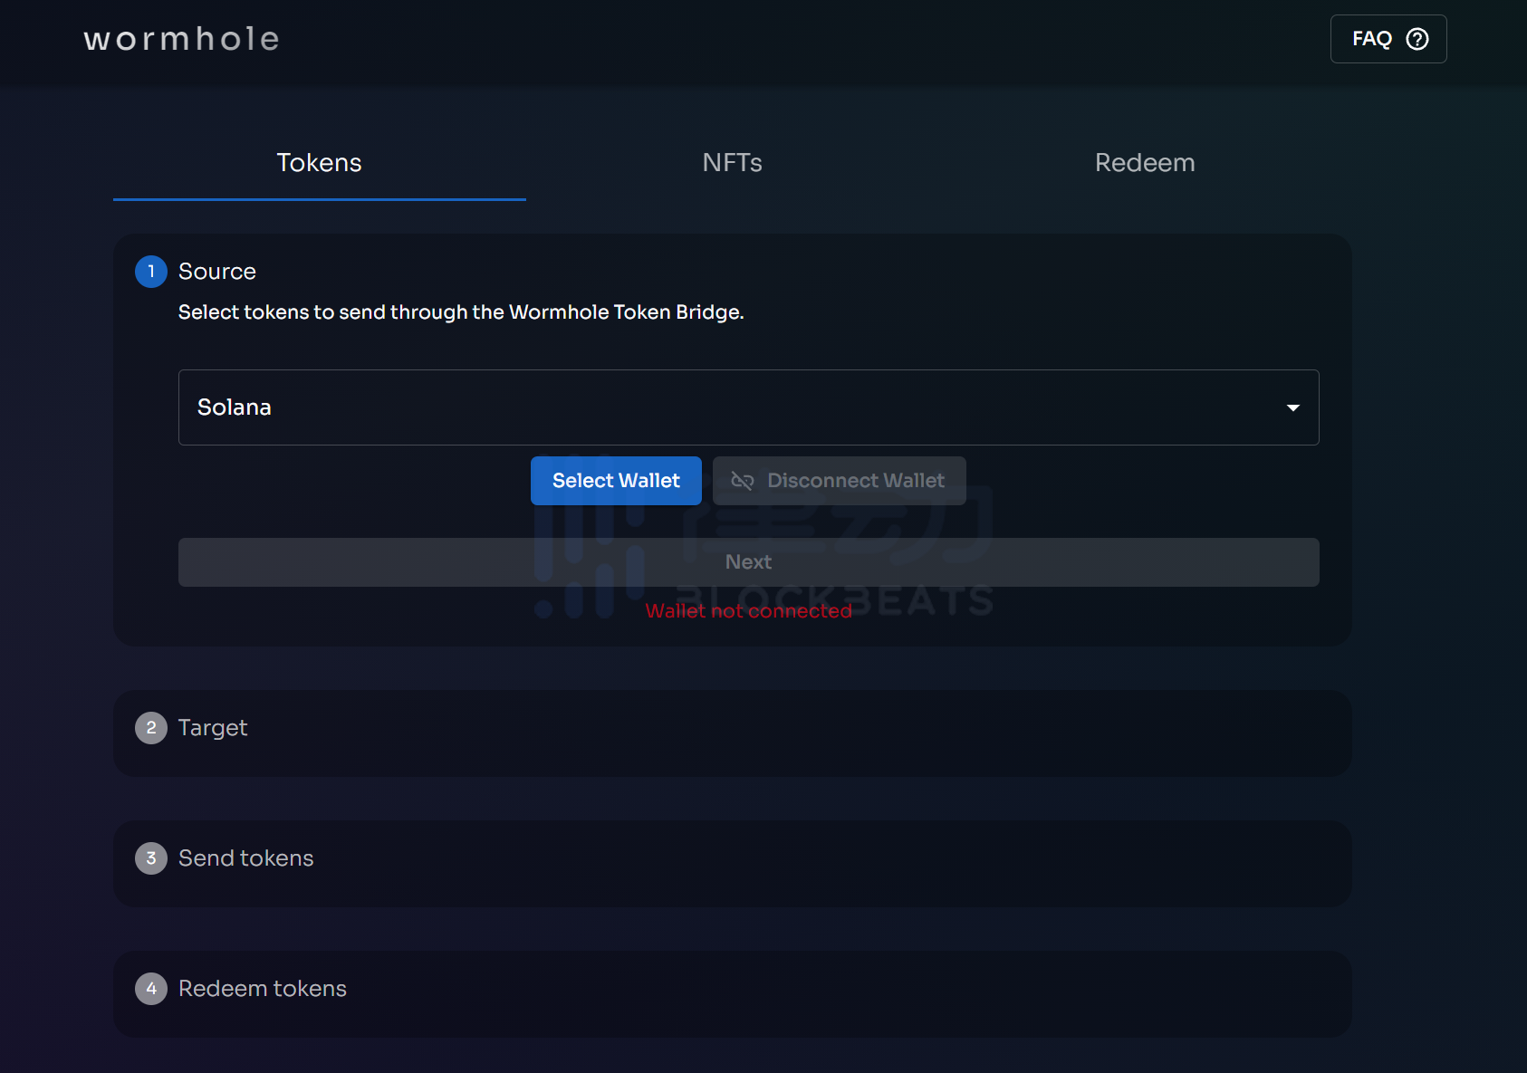Screen dimensions: 1527x1073
Task: Expand the Target step section
Action: (x=213, y=728)
